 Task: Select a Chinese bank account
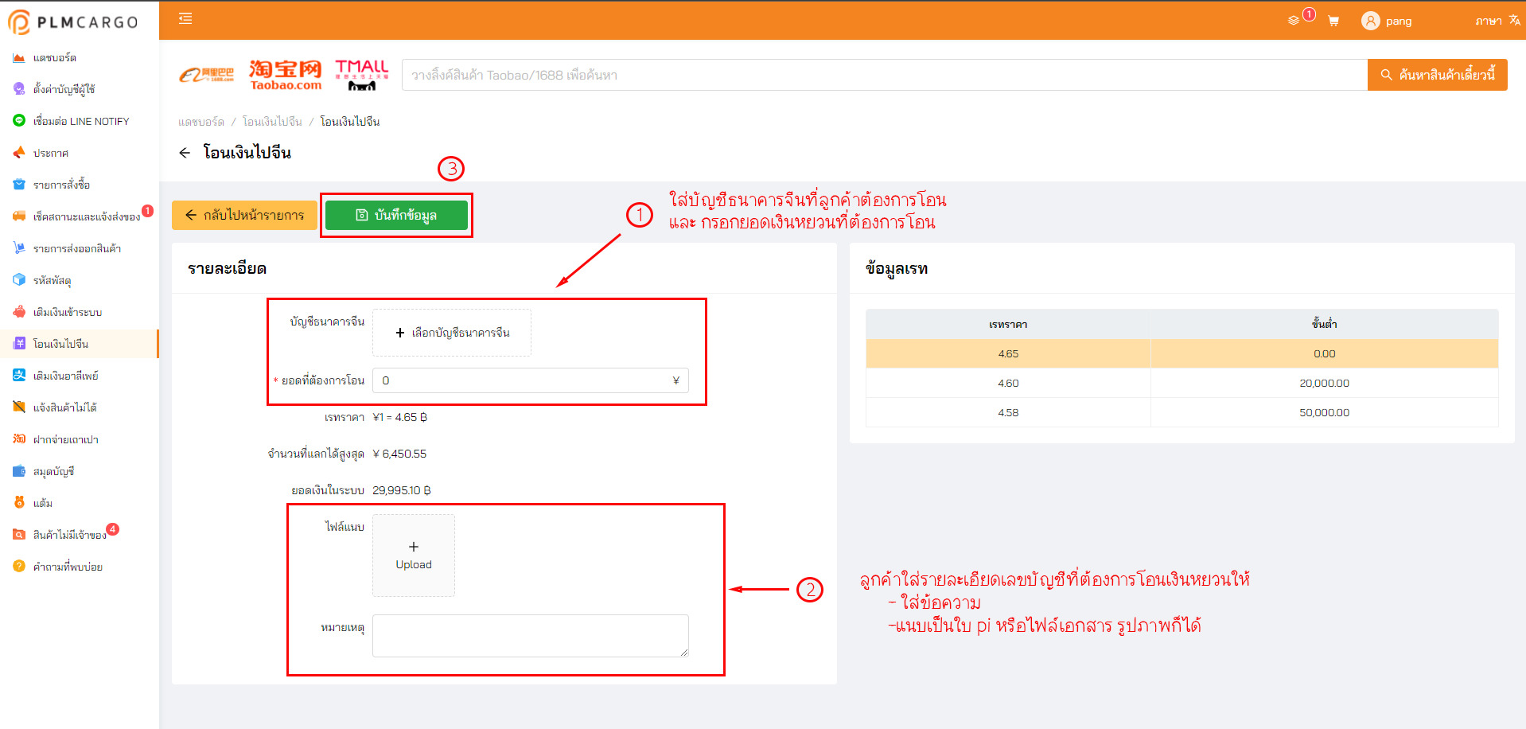452,333
